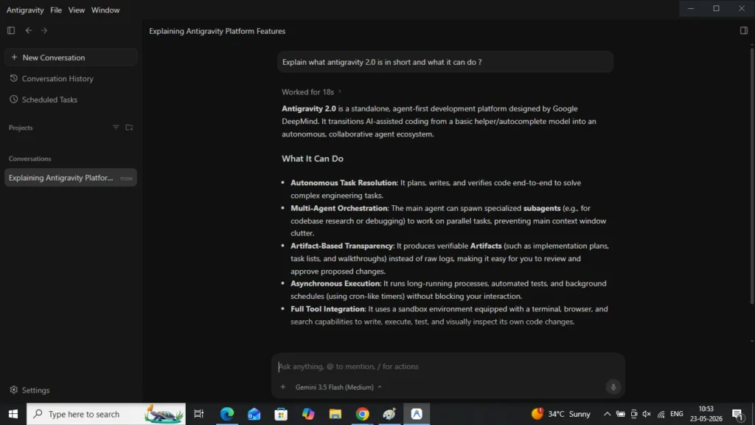Click the plus attachment icon in composer
Image resolution: width=755 pixels, height=425 pixels.
pos(283,387)
